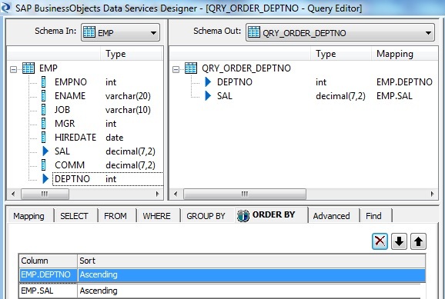Click the JOB column icon
This screenshot has width=445, height=299.
pos(43,110)
